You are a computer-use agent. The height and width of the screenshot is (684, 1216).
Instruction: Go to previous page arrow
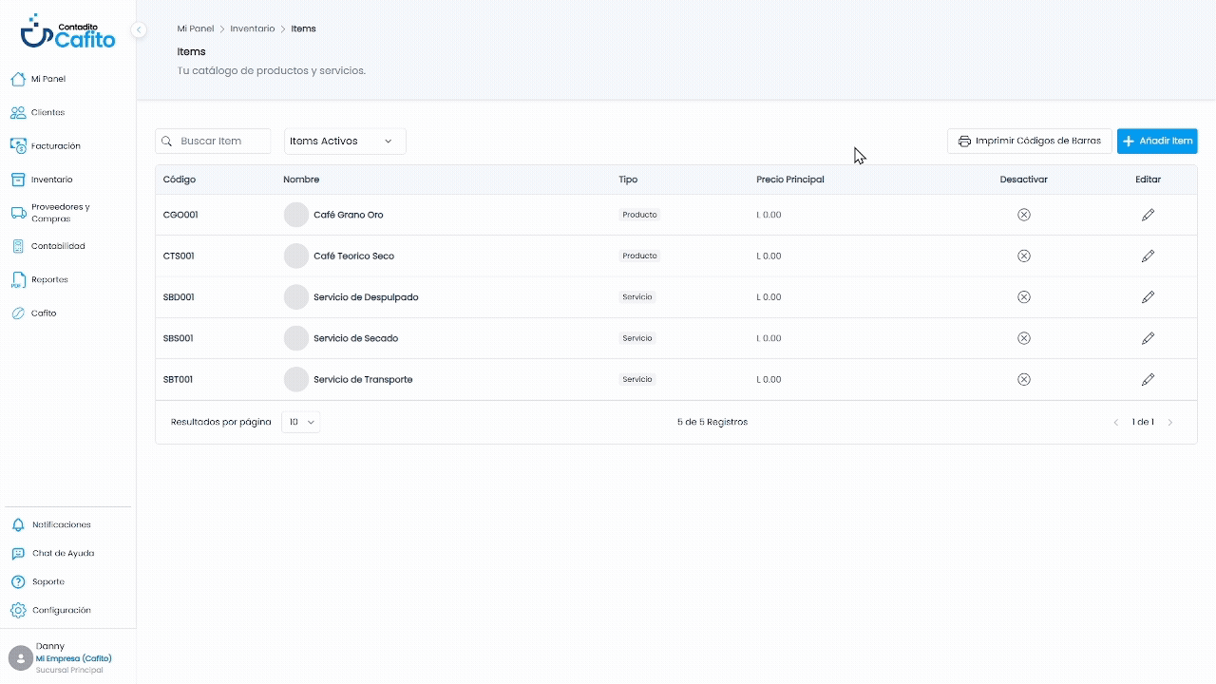pos(1116,422)
